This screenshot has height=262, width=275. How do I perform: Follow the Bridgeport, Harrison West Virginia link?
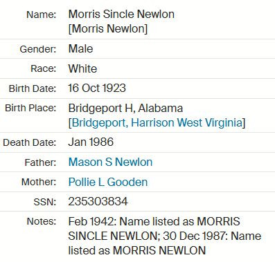click(x=157, y=122)
